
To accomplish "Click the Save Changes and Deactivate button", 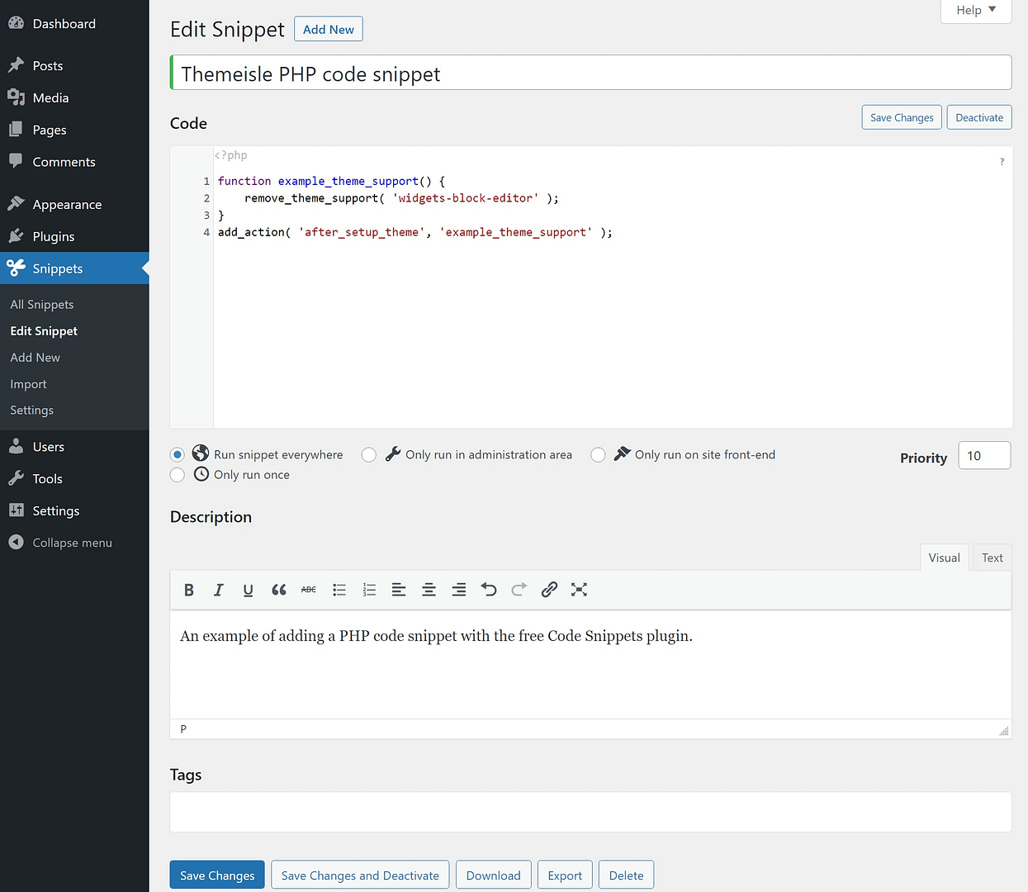I will tap(359, 875).
